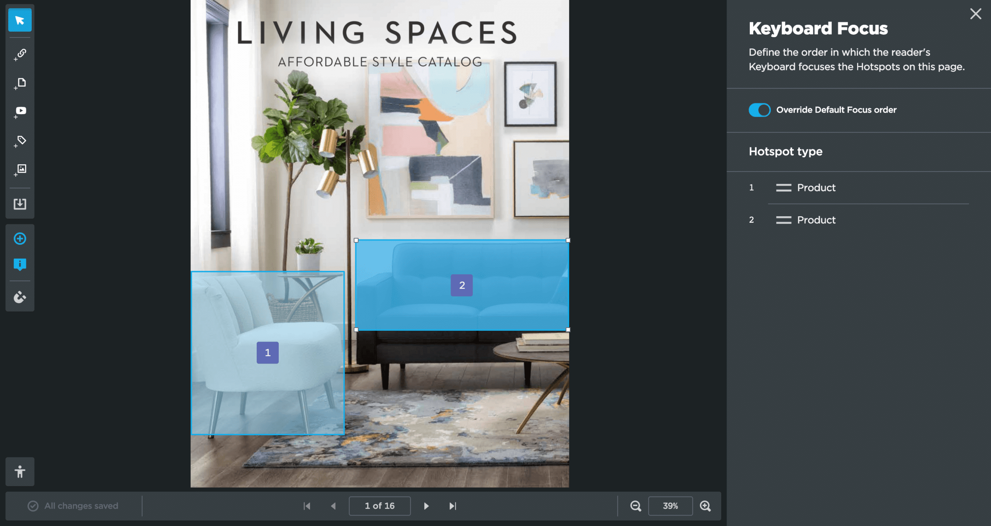Click drag handle of first Product row
The image size is (991, 526).
click(x=783, y=188)
